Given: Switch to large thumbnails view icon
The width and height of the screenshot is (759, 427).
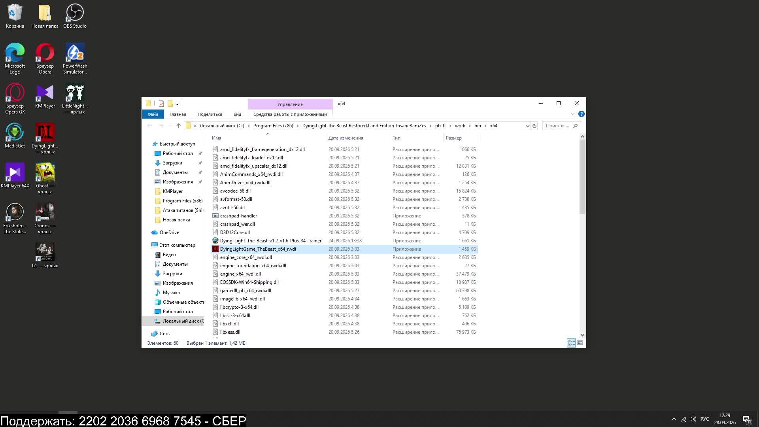Looking at the screenshot, I should (580, 343).
